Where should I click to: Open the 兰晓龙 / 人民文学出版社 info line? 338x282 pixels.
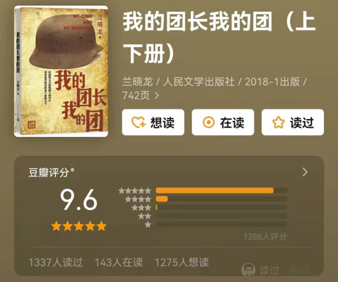tap(214, 88)
